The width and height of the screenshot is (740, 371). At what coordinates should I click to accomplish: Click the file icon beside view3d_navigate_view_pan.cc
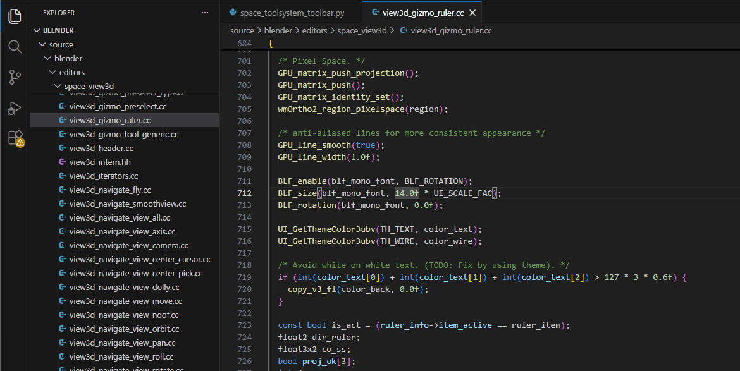click(x=62, y=343)
